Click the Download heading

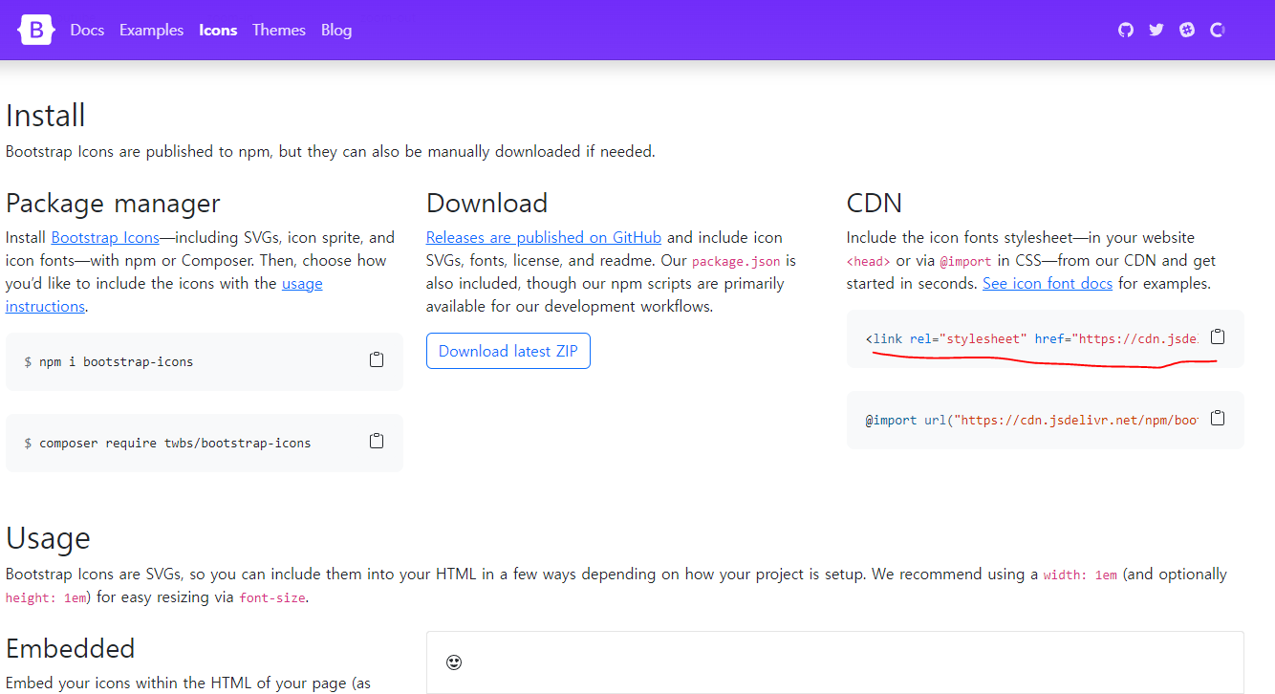pyautogui.click(x=487, y=203)
